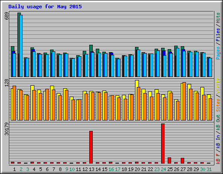Click day 31 on the x-axis
This screenshot has width=223, height=174.
click(x=209, y=169)
